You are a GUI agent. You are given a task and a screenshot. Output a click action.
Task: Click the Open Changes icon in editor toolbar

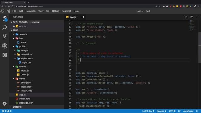tap(186, 17)
